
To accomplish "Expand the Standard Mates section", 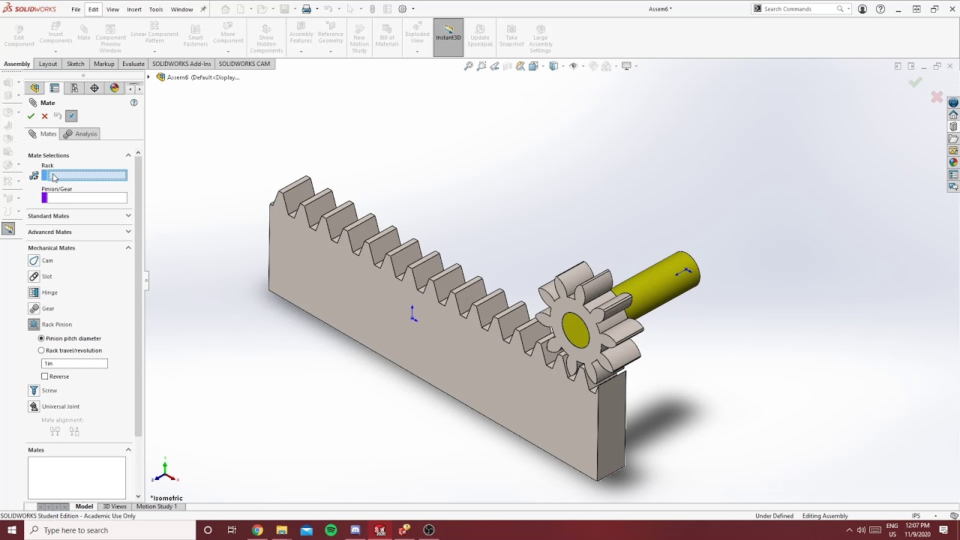I will [128, 216].
